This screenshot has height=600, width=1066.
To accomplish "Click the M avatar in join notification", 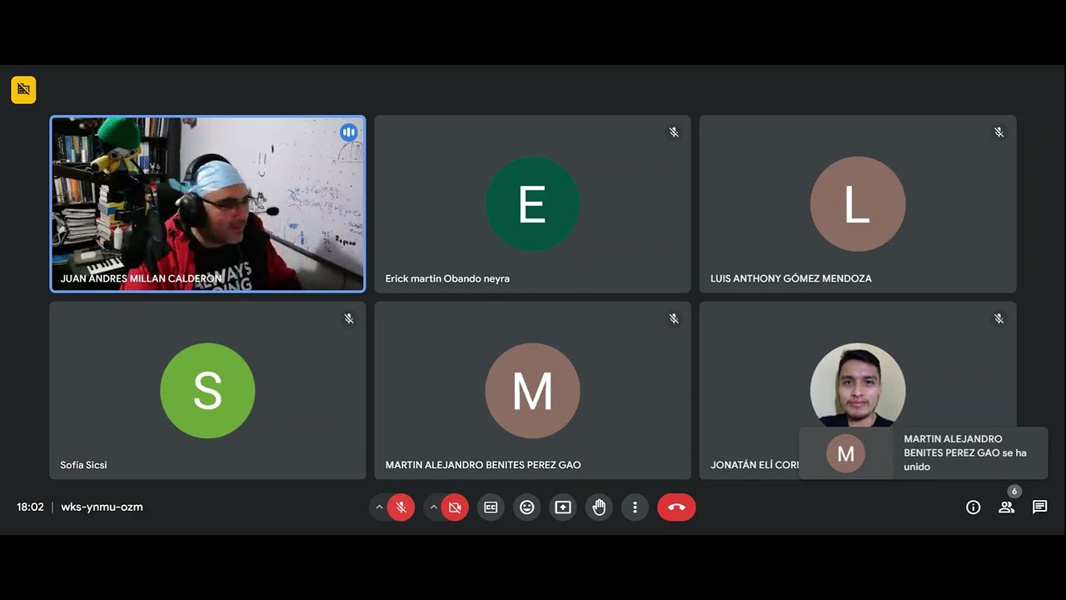I will 845,453.
